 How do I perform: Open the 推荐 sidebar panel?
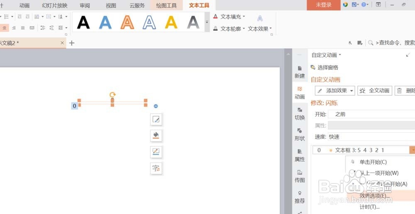[x=300, y=197]
